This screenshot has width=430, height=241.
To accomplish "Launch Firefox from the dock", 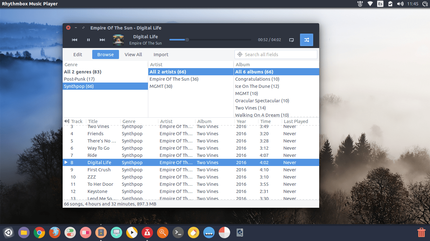I will 55,233.
